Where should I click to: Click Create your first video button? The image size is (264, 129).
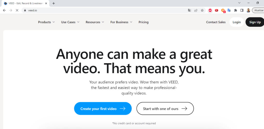pyautogui.click(x=103, y=108)
